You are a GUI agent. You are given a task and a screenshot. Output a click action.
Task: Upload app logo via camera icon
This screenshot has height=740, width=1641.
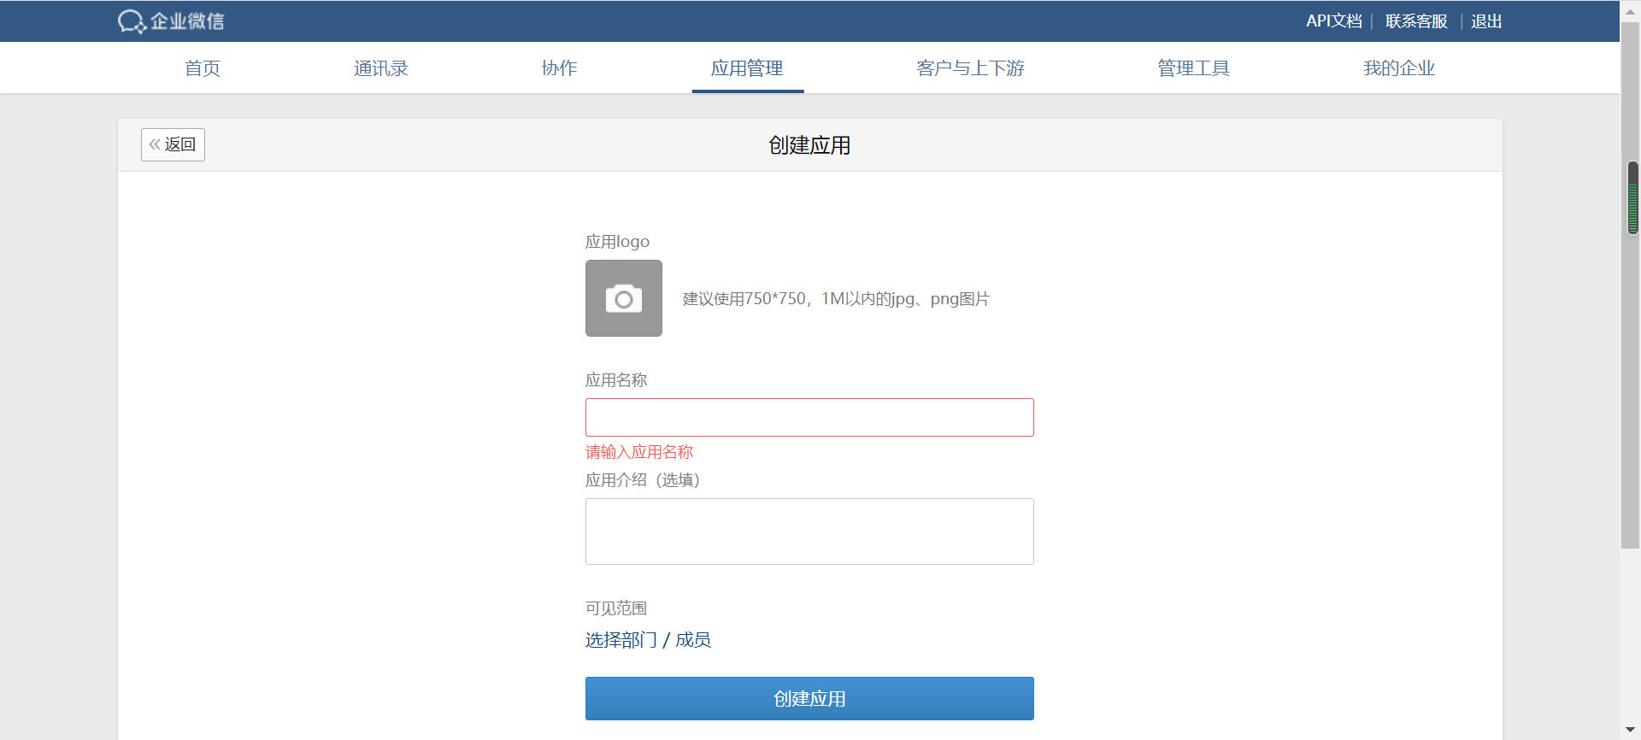pos(623,298)
